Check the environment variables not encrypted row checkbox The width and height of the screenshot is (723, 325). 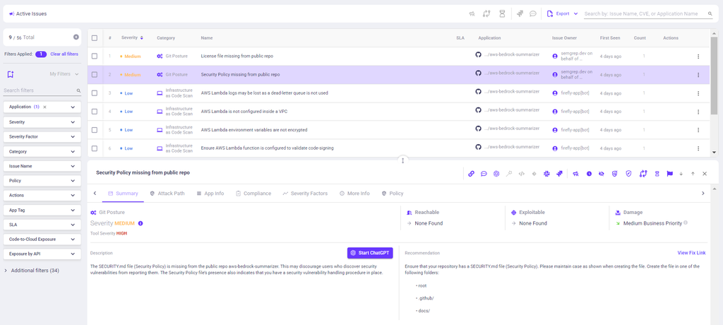click(x=95, y=130)
